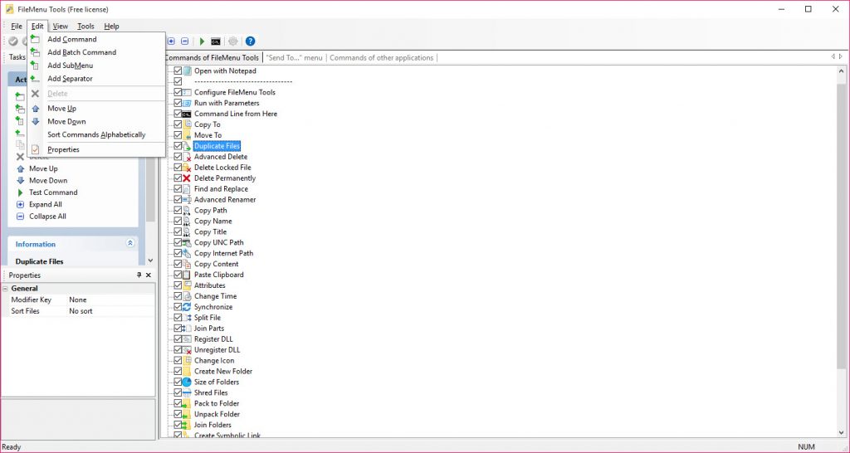Click the green Test Command play icon in toolbar

pos(203,41)
